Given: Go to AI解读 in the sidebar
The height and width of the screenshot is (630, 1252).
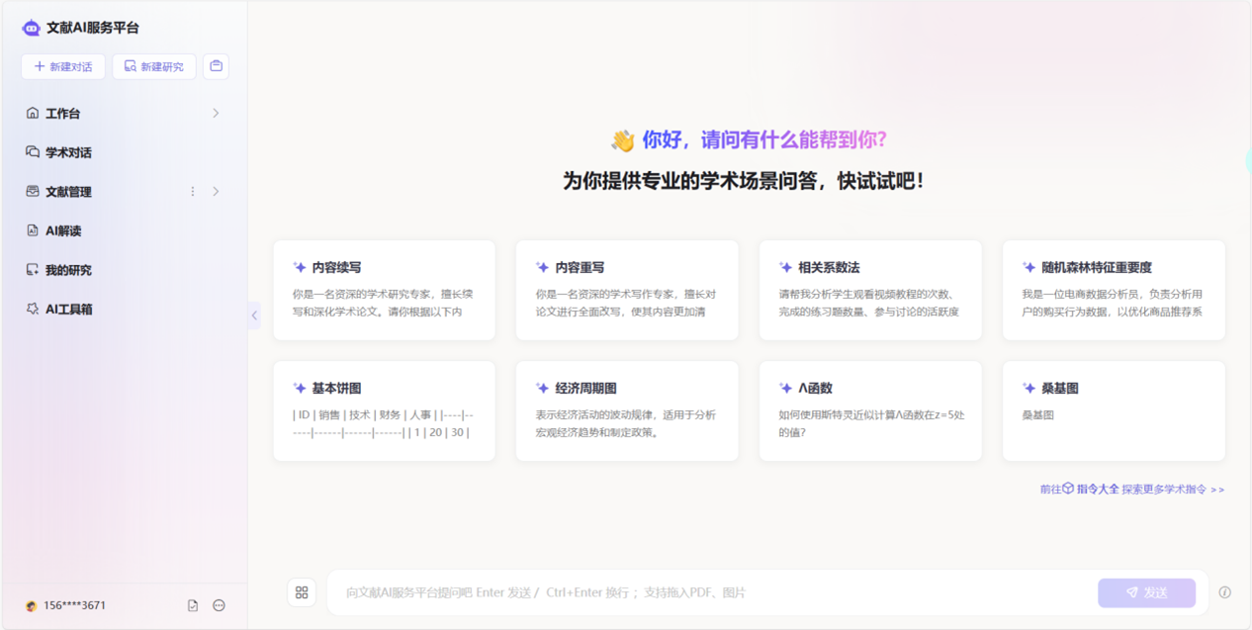Looking at the screenshot, I should point(63,230).
